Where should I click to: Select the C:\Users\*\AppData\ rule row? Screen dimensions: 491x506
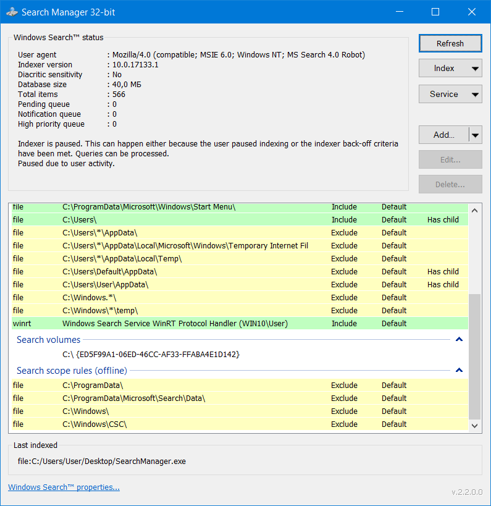240,233
